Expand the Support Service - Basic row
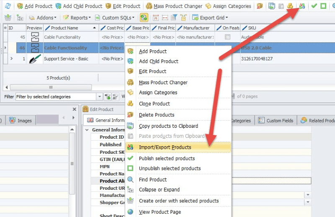The image size is (335, 217). coord(11,59)
